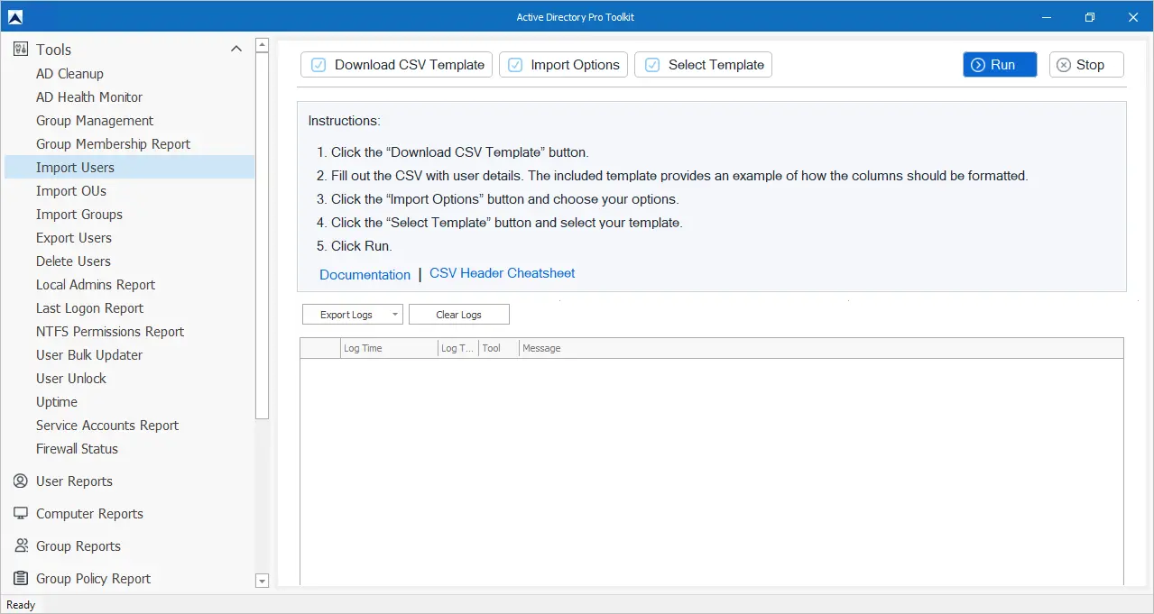
Task: Switch to the Group Policy Report section
Action: [93, 579]
